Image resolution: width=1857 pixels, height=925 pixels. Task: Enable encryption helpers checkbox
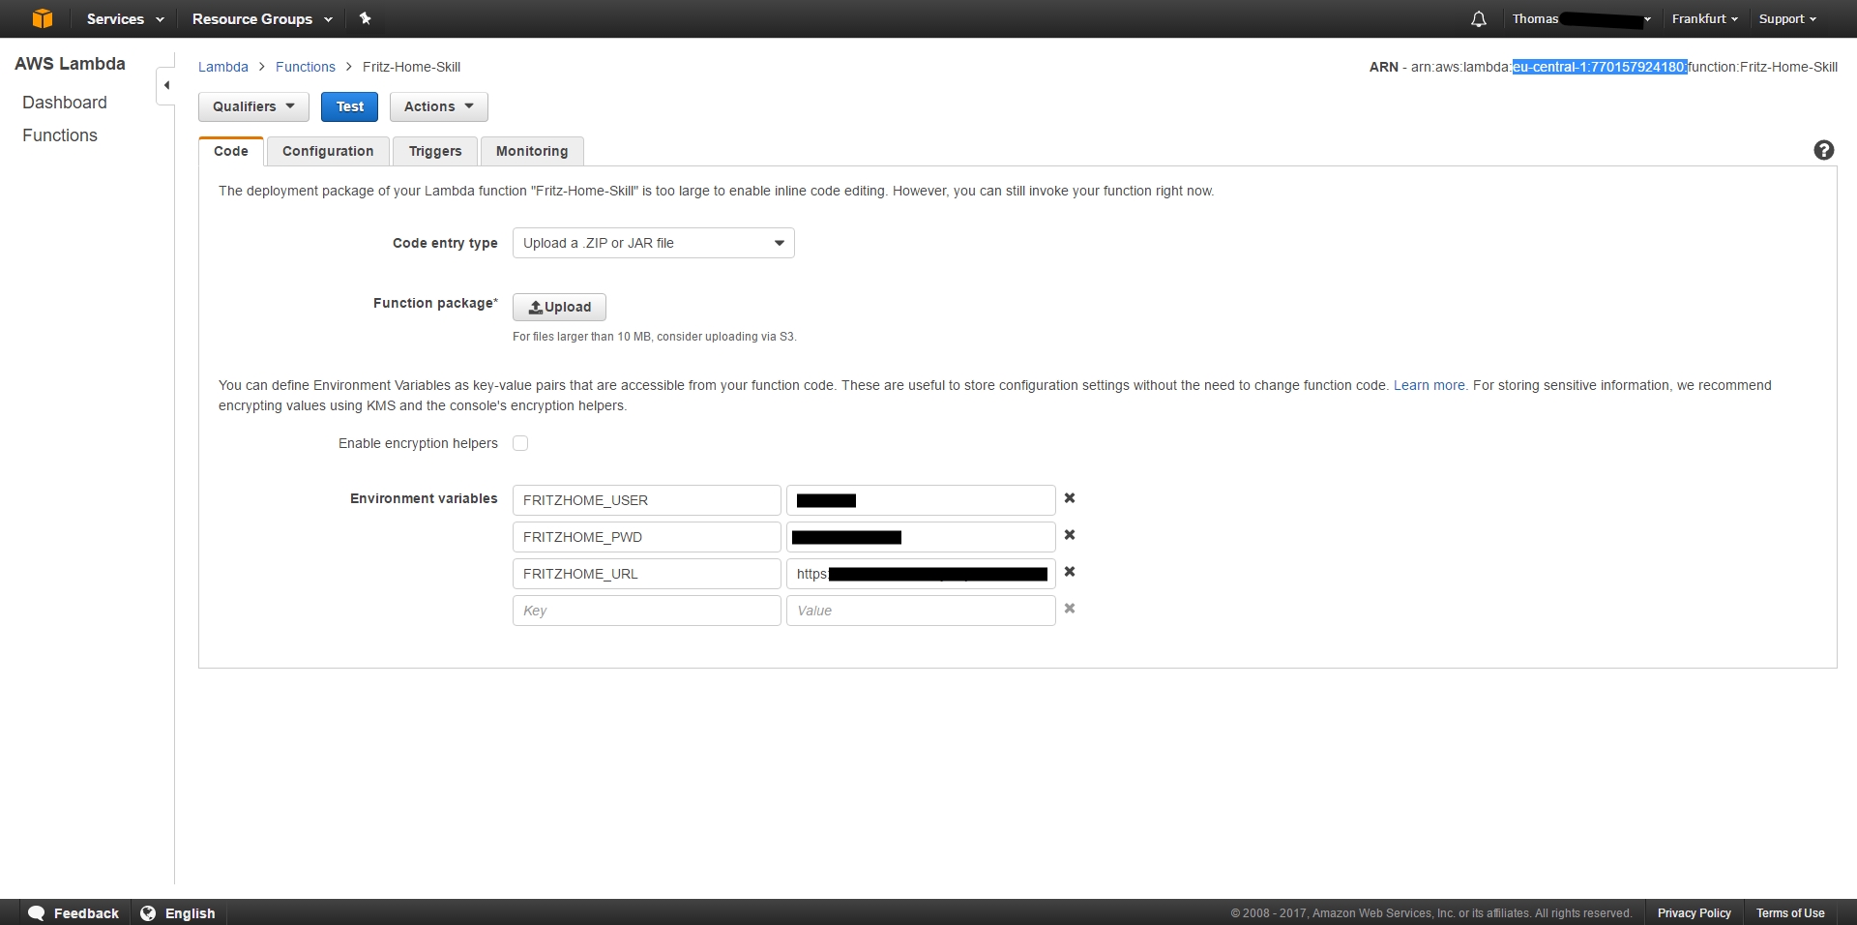[520, 443]
